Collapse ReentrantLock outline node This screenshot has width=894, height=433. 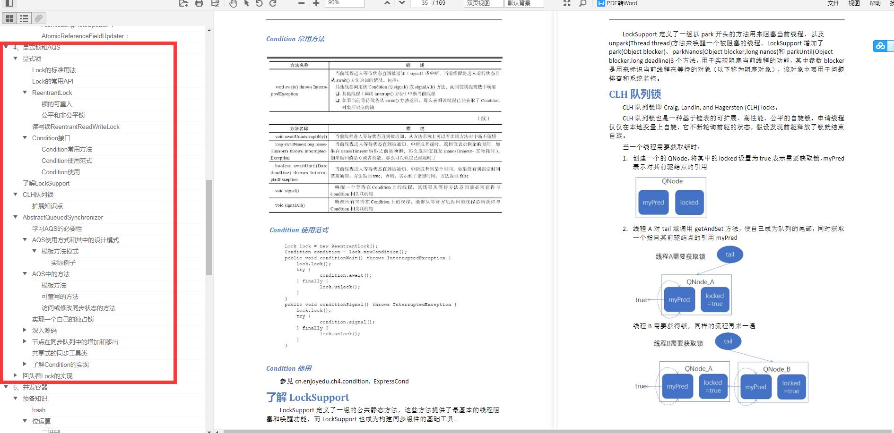tap(25, 93)
